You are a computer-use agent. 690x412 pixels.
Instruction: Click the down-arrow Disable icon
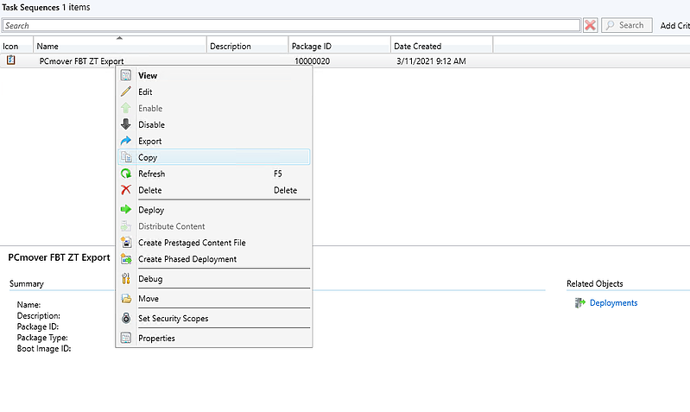tap(126, 124)
